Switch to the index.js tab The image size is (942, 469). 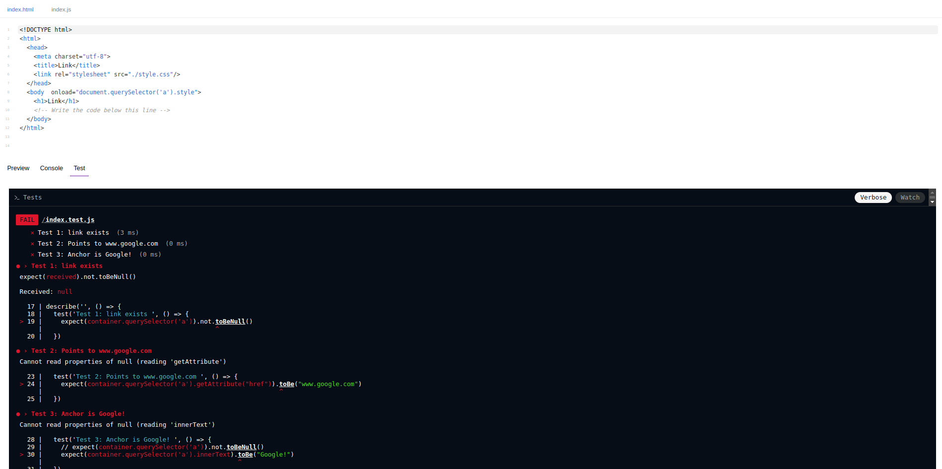(x=61, y=9)
